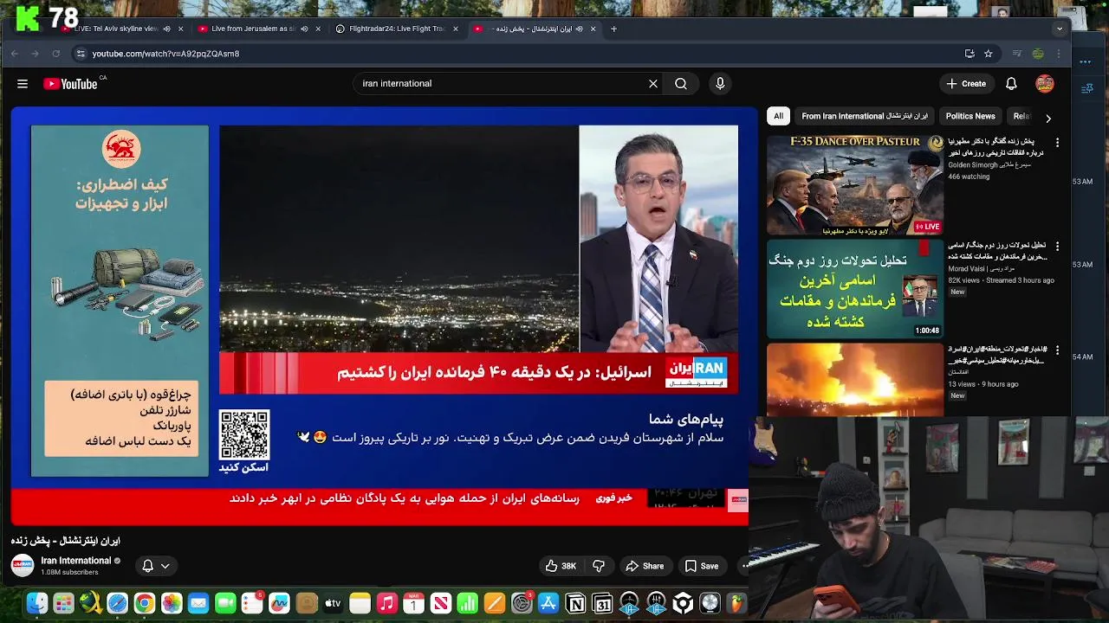Open Photos from the dock
Viewport: 1109px width, 623px height.
[172, 603]
